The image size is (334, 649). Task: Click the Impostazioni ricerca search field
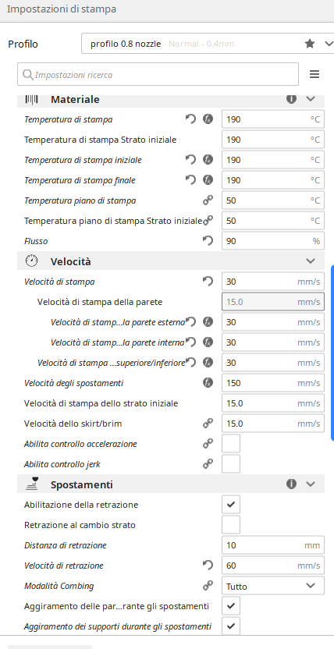tap(158, 75)
